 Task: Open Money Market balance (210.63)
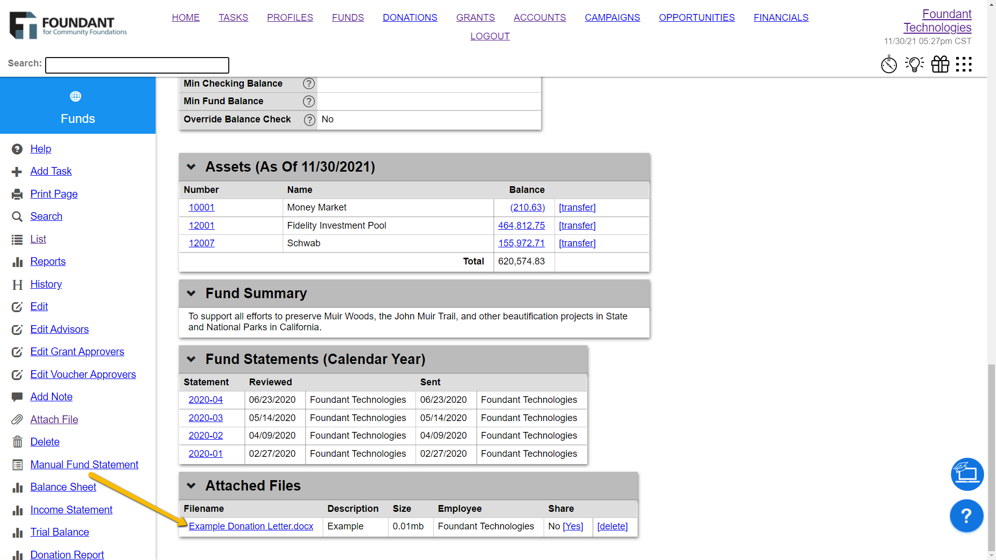pyautogui.click(x=528, y=207)
